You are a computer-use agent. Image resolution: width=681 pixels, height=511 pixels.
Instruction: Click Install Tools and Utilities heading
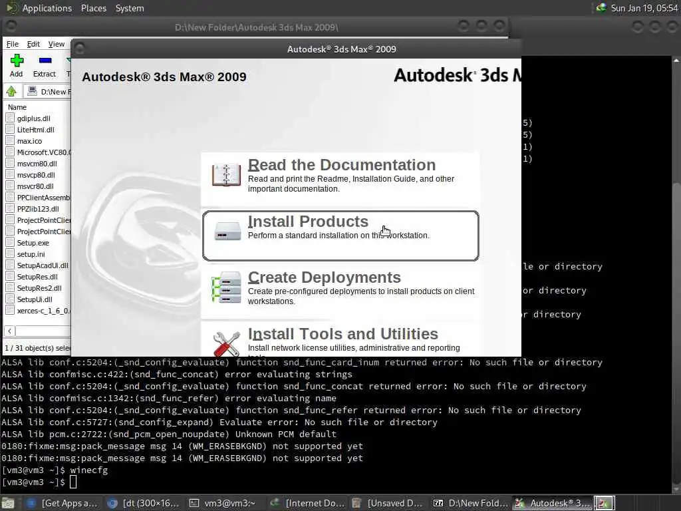[342, 334]
